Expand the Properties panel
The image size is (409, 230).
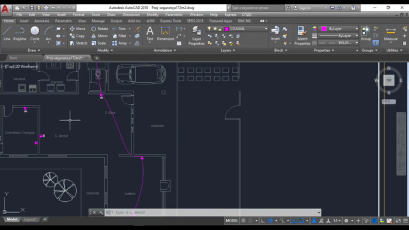pos(324,50)
